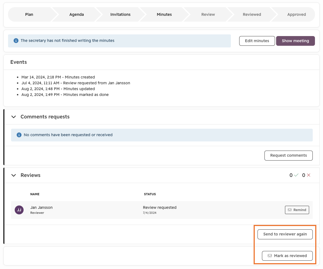Remind Jan Jansson to review
323x269 pixels.
297,210
